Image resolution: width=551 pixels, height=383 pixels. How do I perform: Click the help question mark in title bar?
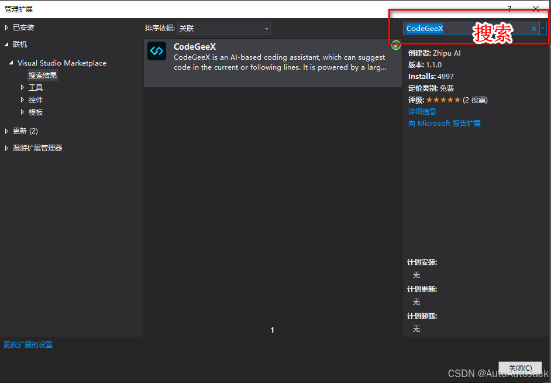[509, 9]
